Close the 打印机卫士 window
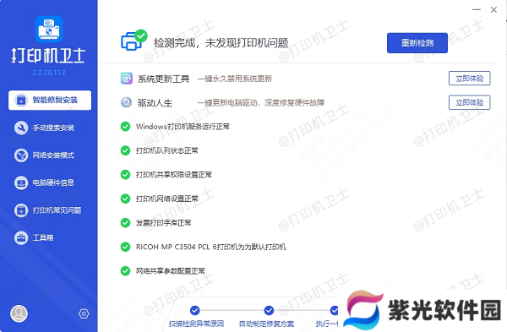 [x=493, y=9]
